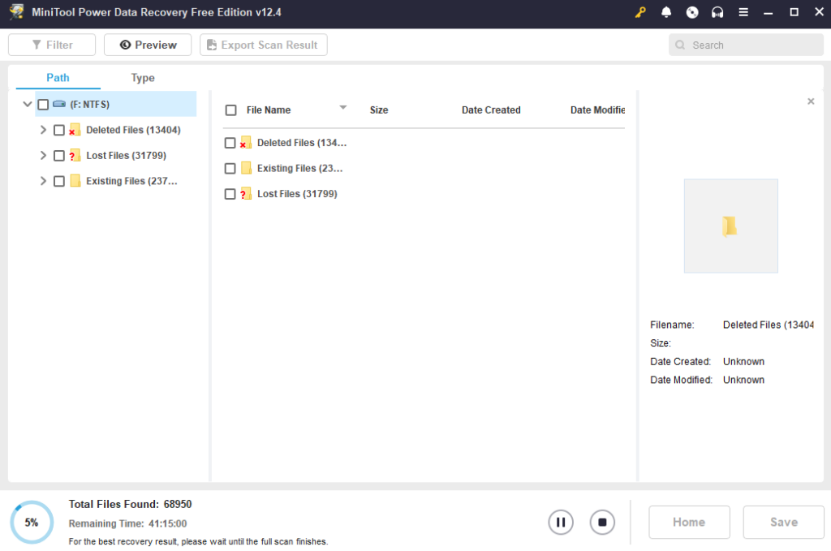Collapse the F: NTFS tree node
Image resolution: width=831 pixels, height=551 pixels.
(x=28, y=104)
